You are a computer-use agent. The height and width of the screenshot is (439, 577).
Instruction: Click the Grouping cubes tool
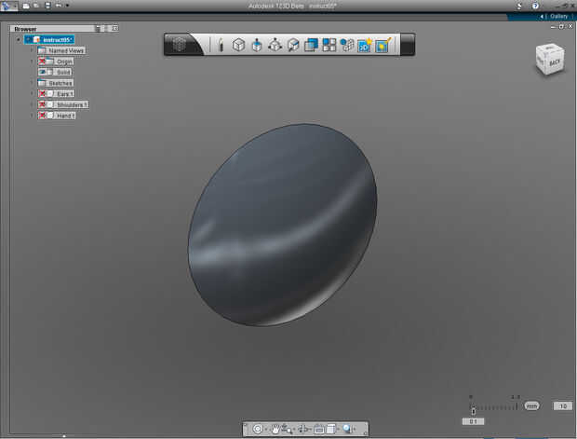(x=347, y=45)
